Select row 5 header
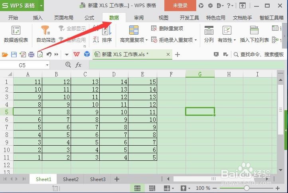The height and width of the screenshot is (193, 288). [7, 112]
